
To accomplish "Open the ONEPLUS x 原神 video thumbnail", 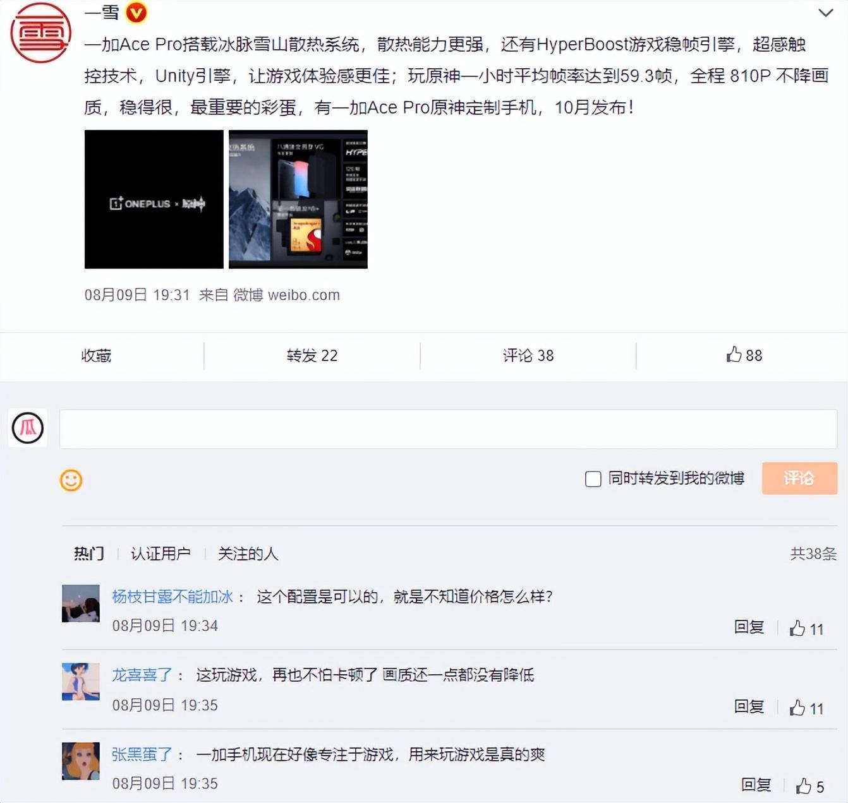I will coord(154,199).
